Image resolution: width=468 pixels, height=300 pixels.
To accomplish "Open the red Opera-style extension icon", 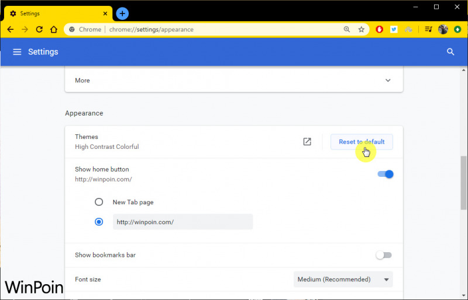I will click(379, 29).
